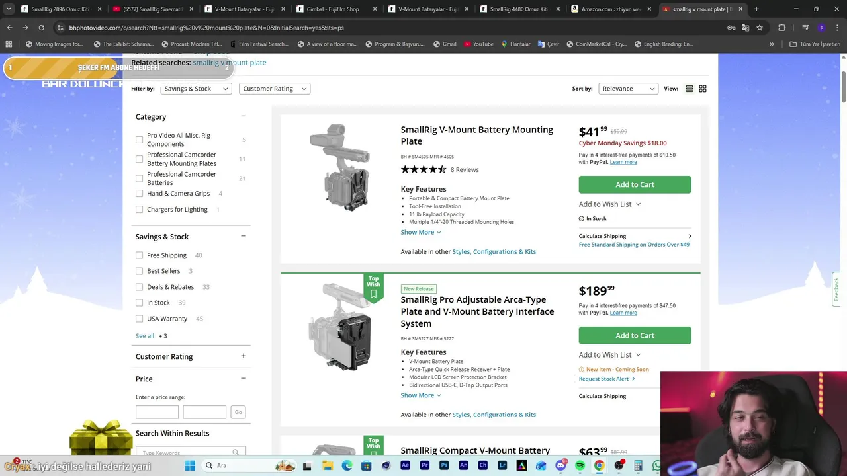Collapse the Category filter section

243,116
